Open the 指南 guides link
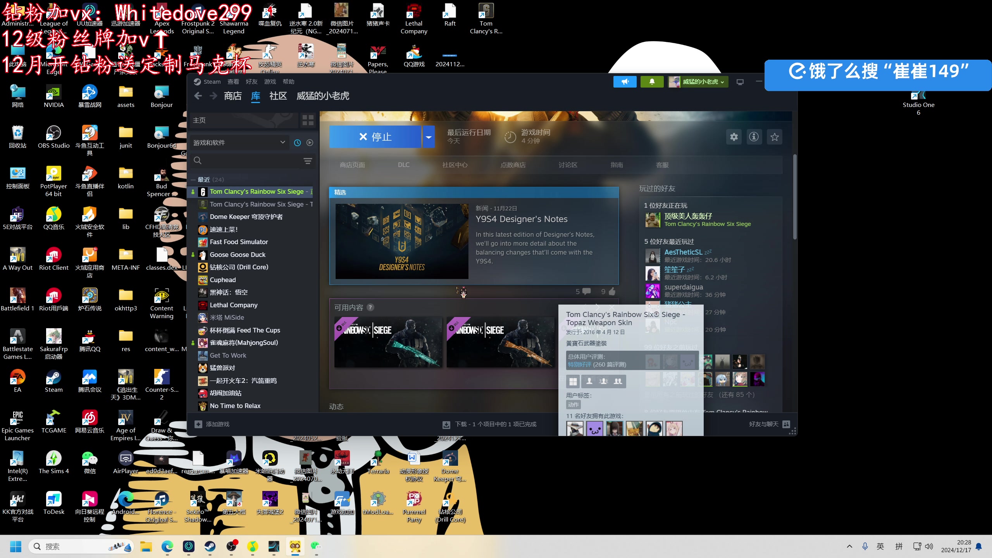The width and height of the screenshot is (992, 558). click(x=617, y=165)
